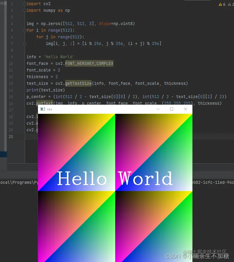Click line number 21 in gutter

pos(11,137)
